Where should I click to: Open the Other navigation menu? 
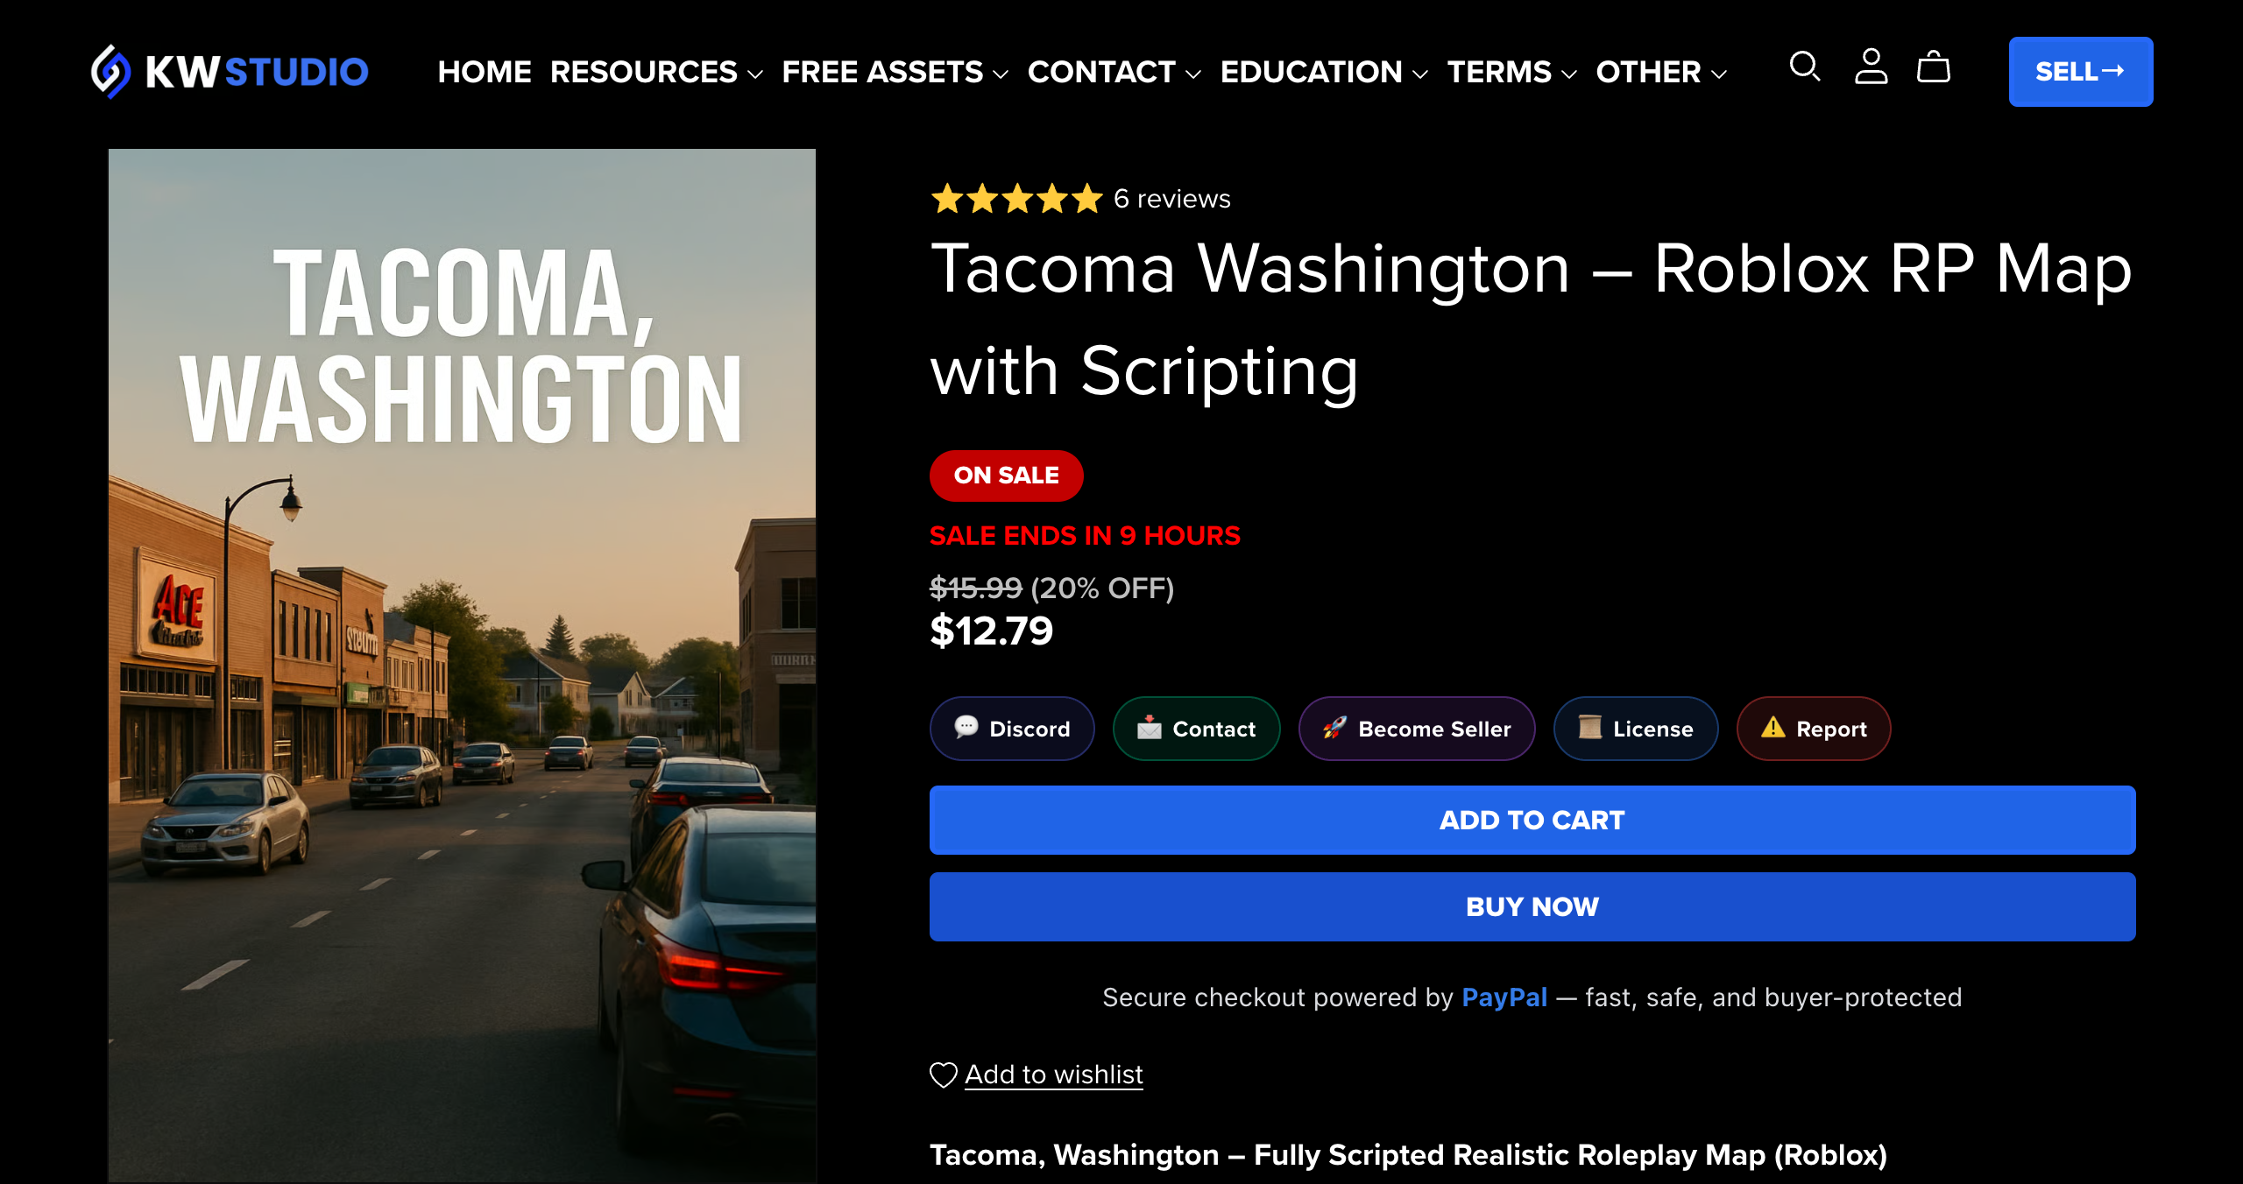1661,72
